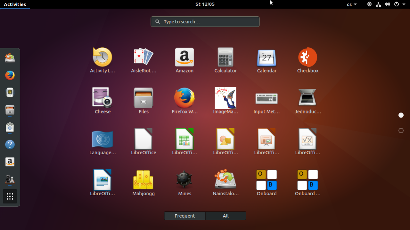
Task: Switch to the first app page indicator
Action: click(401, 115)
